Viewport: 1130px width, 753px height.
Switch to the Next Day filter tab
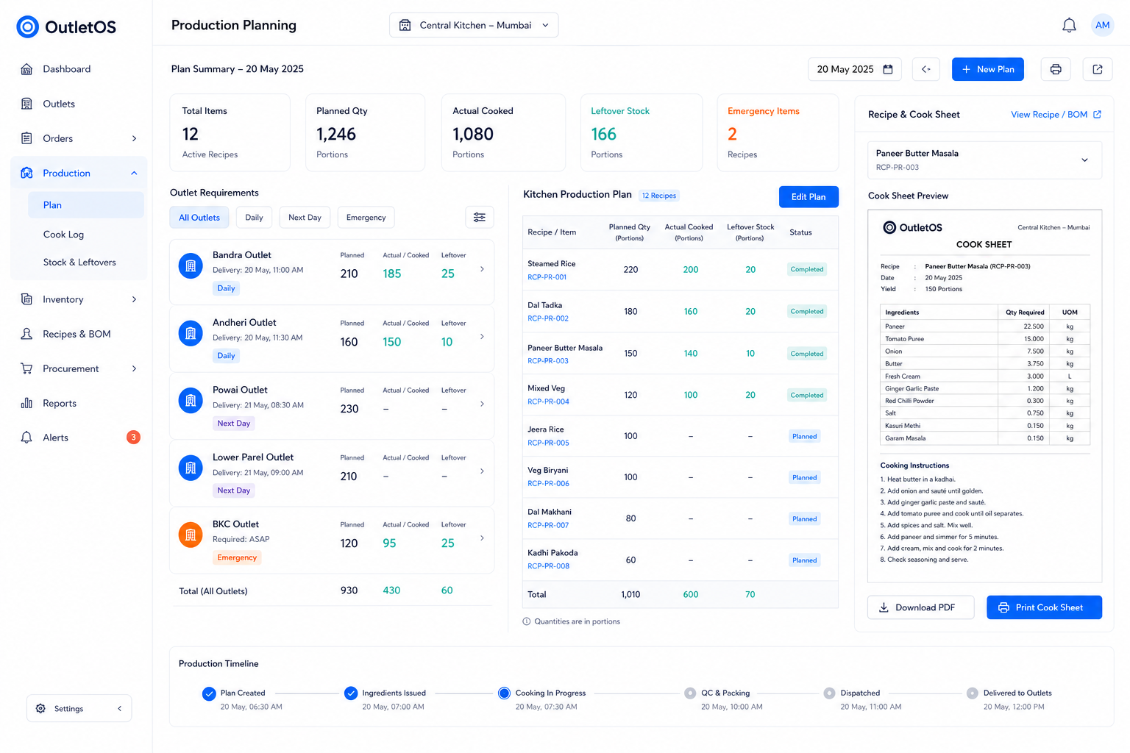pos(305,218)
